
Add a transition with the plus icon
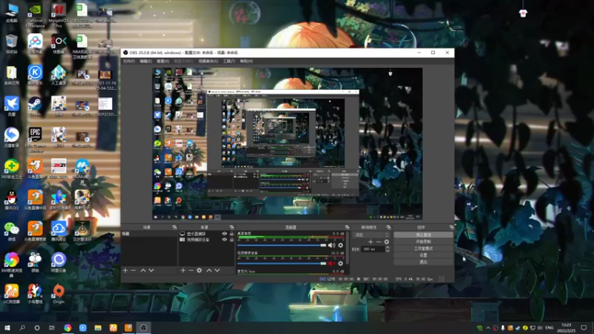371,242
